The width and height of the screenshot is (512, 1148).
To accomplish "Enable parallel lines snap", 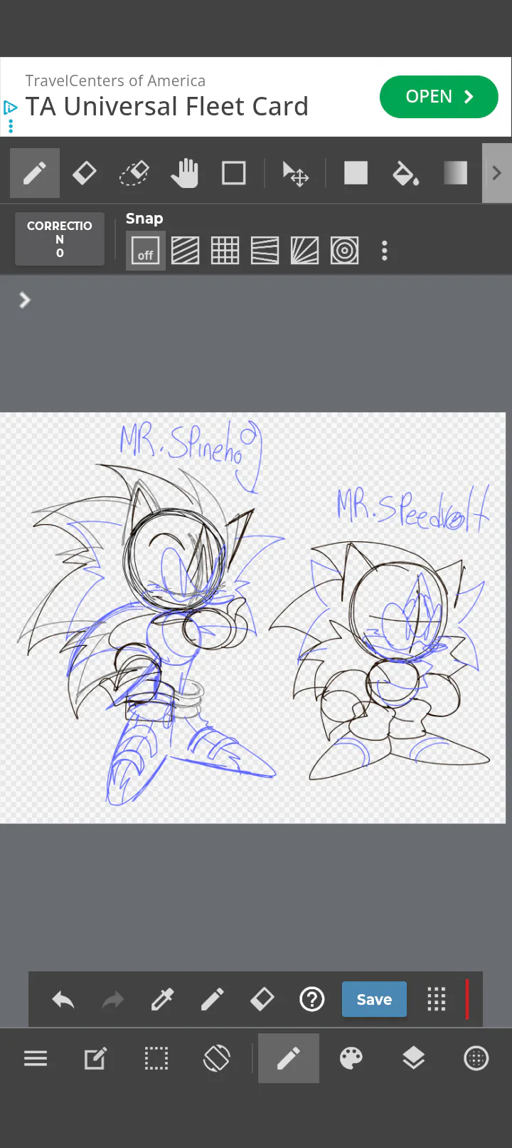I will pyautogui.click(x=186, y=251).
